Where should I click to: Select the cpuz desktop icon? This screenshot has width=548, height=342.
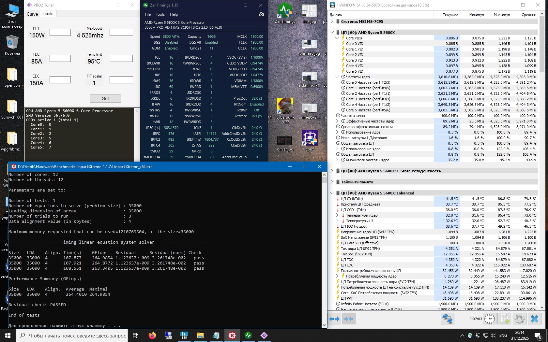coord(310,141)
